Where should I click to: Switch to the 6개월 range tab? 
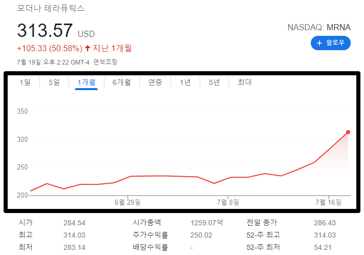click(122, 82)
